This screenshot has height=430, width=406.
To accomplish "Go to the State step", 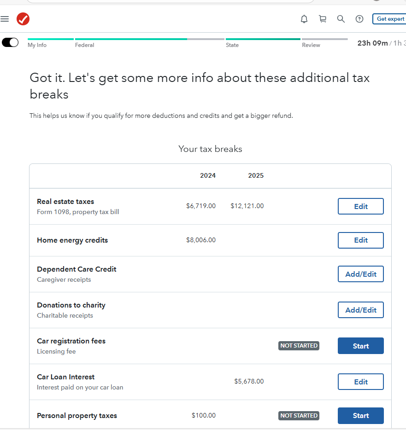I will (x=232, y=45).
